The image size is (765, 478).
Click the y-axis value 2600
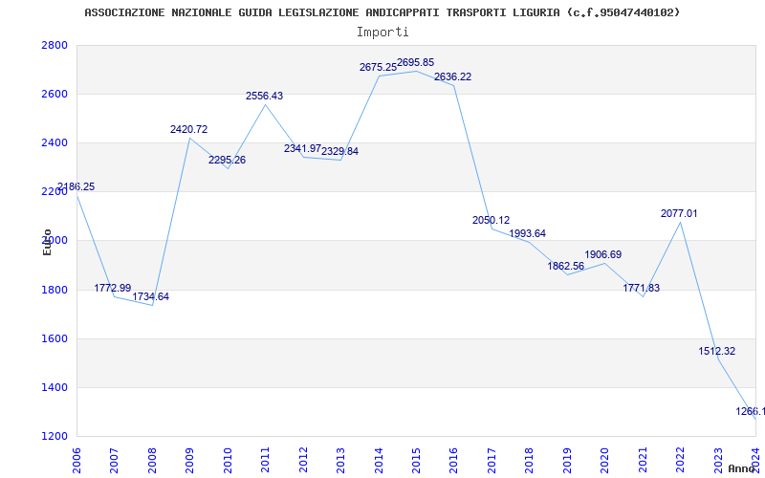[x=55, y=94]
